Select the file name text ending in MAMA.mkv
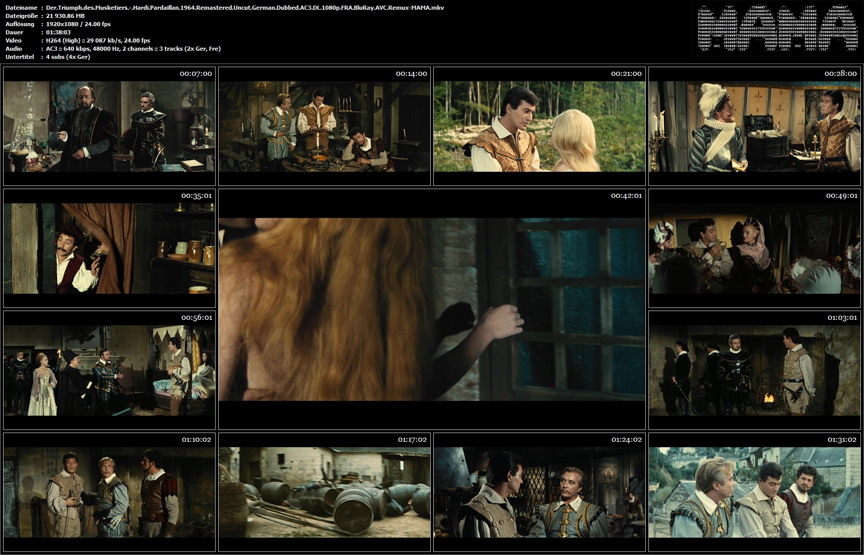 245,8
